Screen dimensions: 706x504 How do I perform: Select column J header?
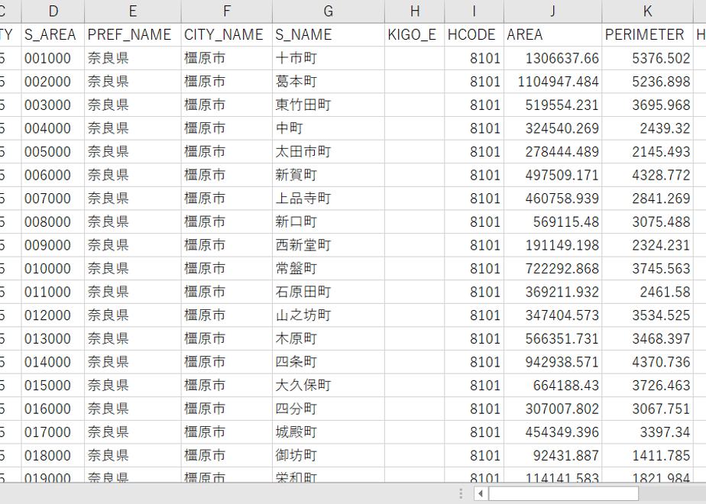coord(552,11)
